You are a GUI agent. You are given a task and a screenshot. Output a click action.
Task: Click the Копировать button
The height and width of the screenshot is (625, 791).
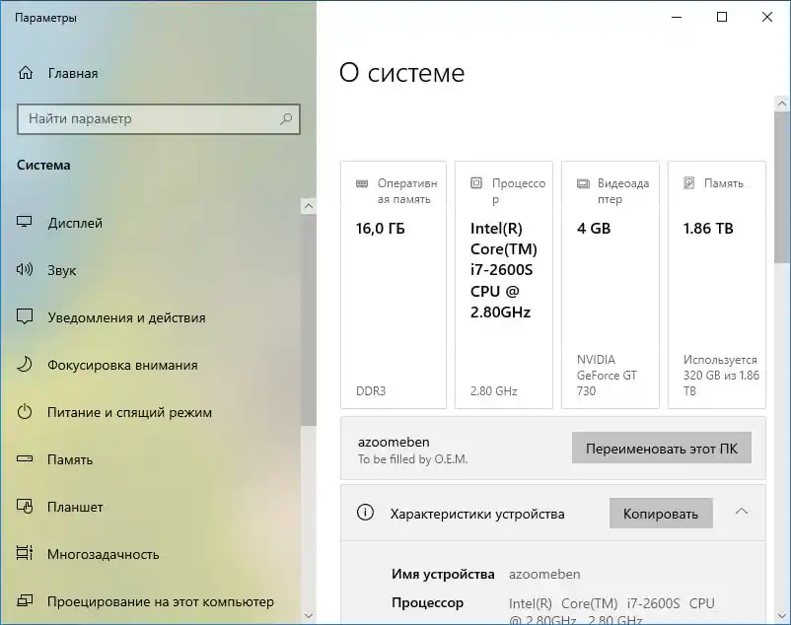point(661,514)
